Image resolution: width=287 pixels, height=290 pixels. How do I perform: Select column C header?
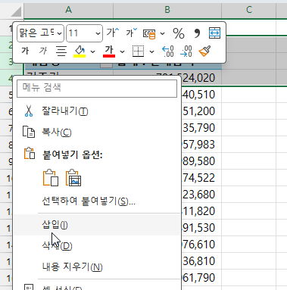point(249,10)
